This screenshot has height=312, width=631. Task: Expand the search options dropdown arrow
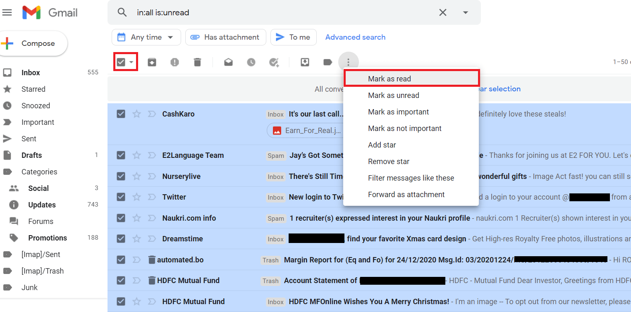coord(465,12)
